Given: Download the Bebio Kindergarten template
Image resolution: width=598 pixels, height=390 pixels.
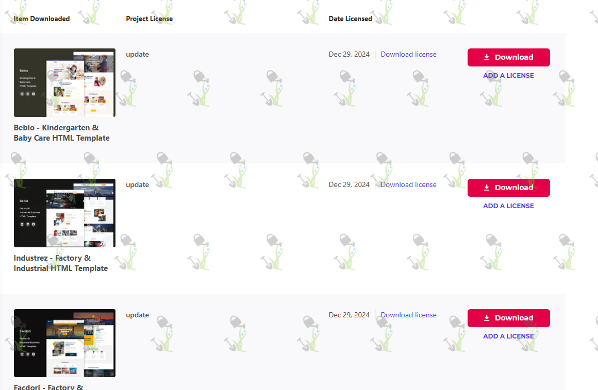Looking at the screenshot, I should [x=509, y=57].
